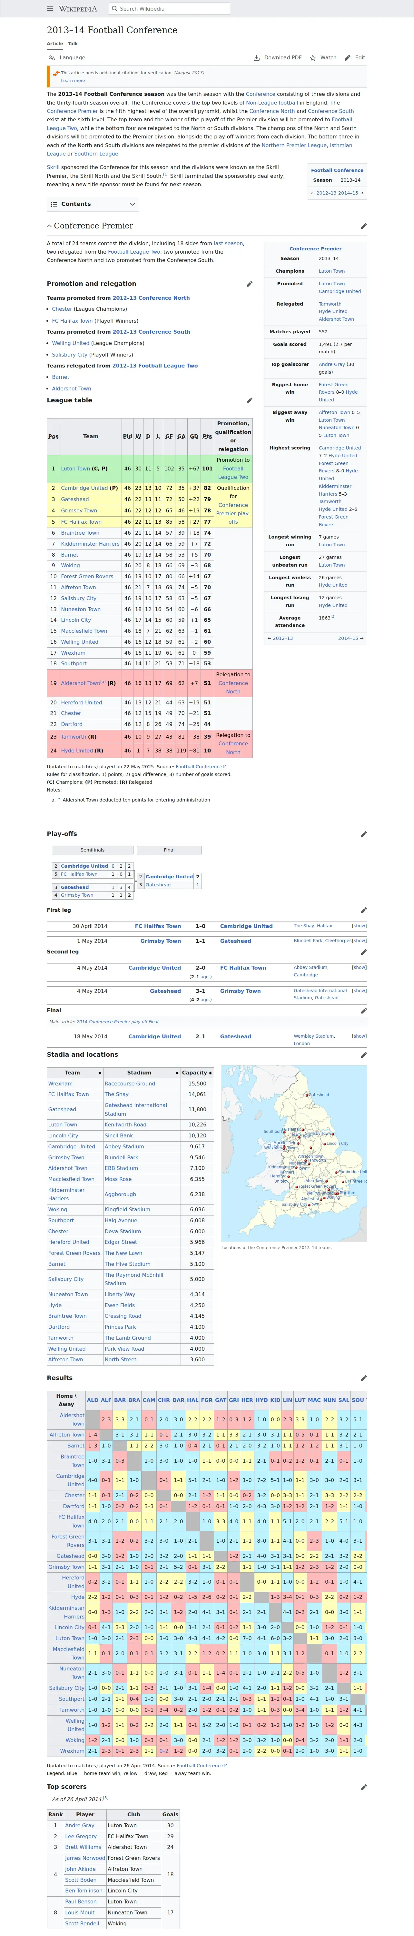The width and height of the screenshot is (414, 1936).
Task: Edit First leg section via pencil
Action: click(364, 910)
